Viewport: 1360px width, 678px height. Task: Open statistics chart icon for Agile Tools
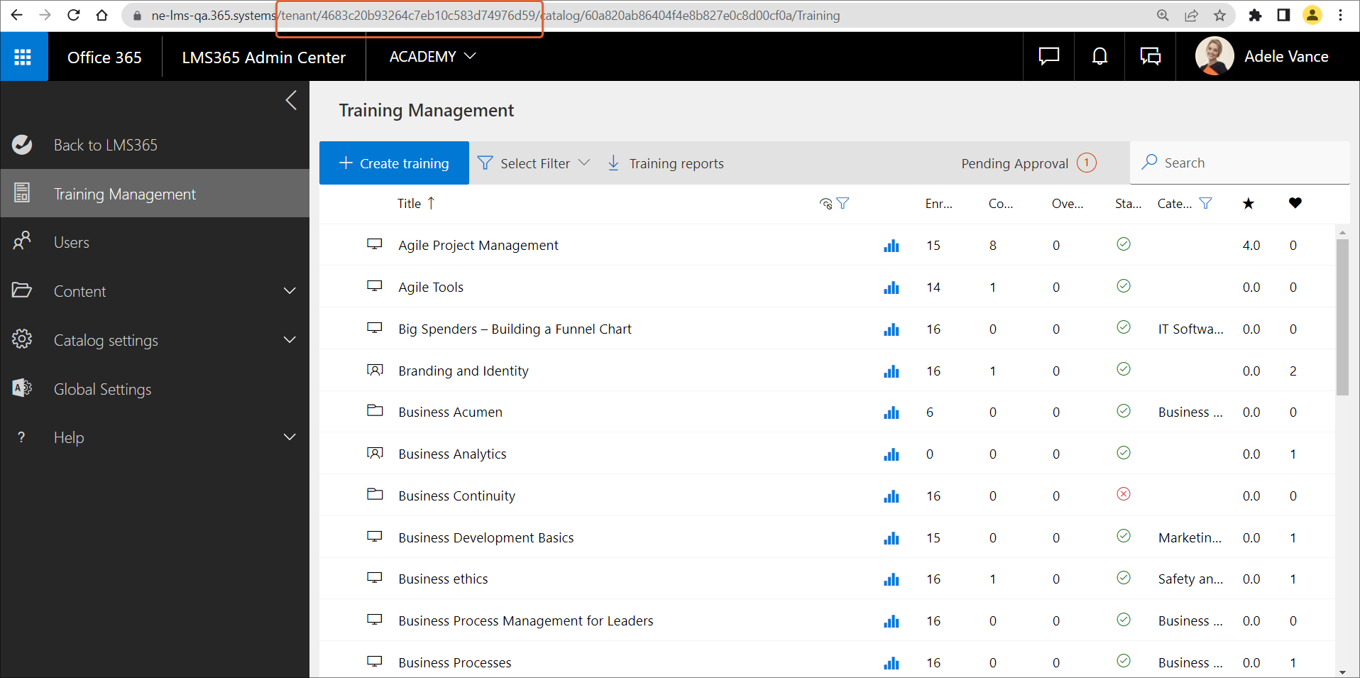click(891, 288)
